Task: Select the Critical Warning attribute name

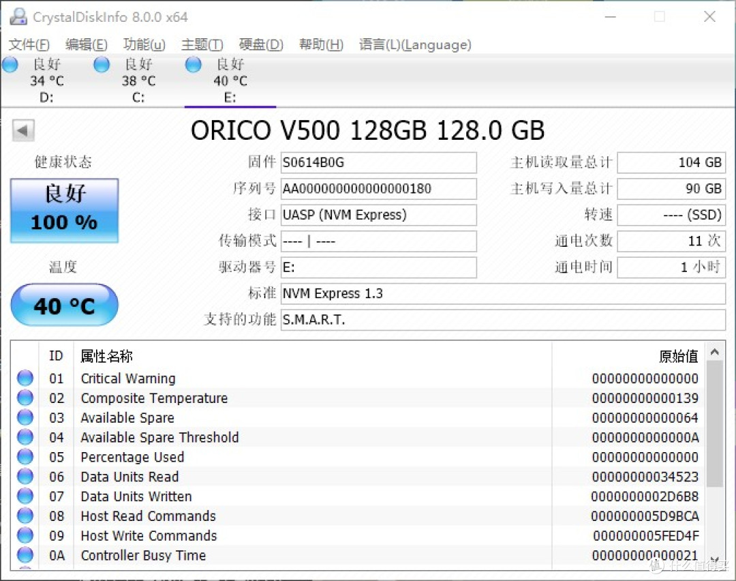Action: point(128,378)
